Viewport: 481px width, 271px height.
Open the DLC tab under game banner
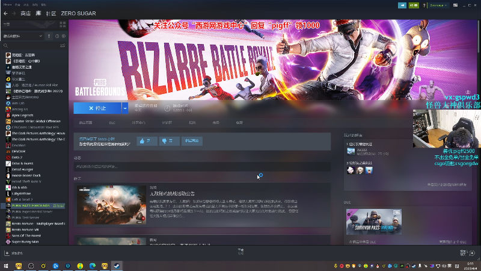(112, 123)
